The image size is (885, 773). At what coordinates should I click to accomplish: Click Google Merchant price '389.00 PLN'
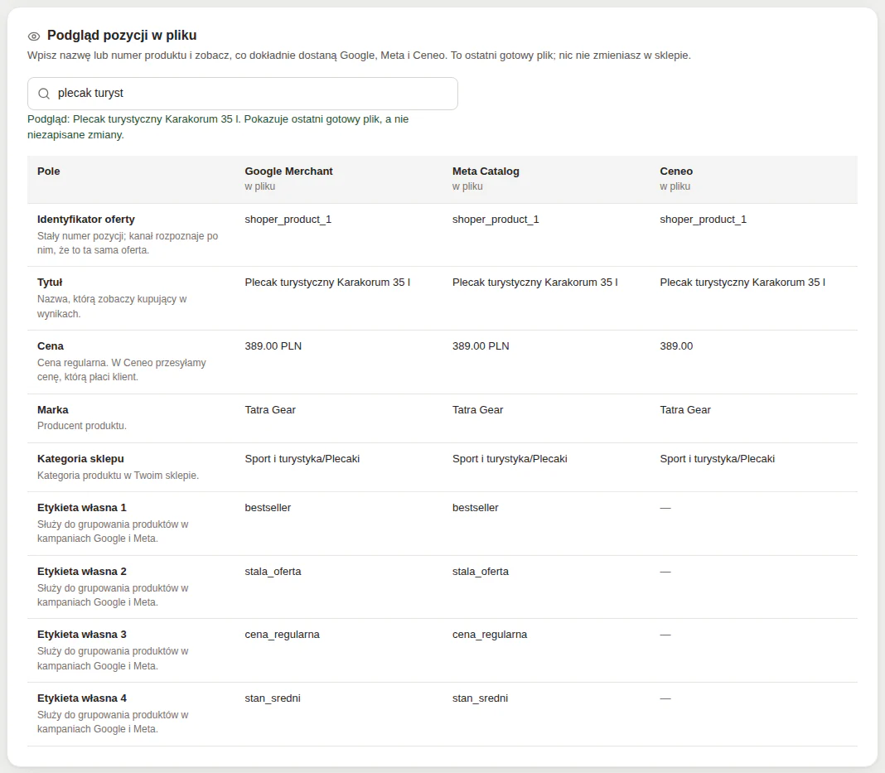273,345
